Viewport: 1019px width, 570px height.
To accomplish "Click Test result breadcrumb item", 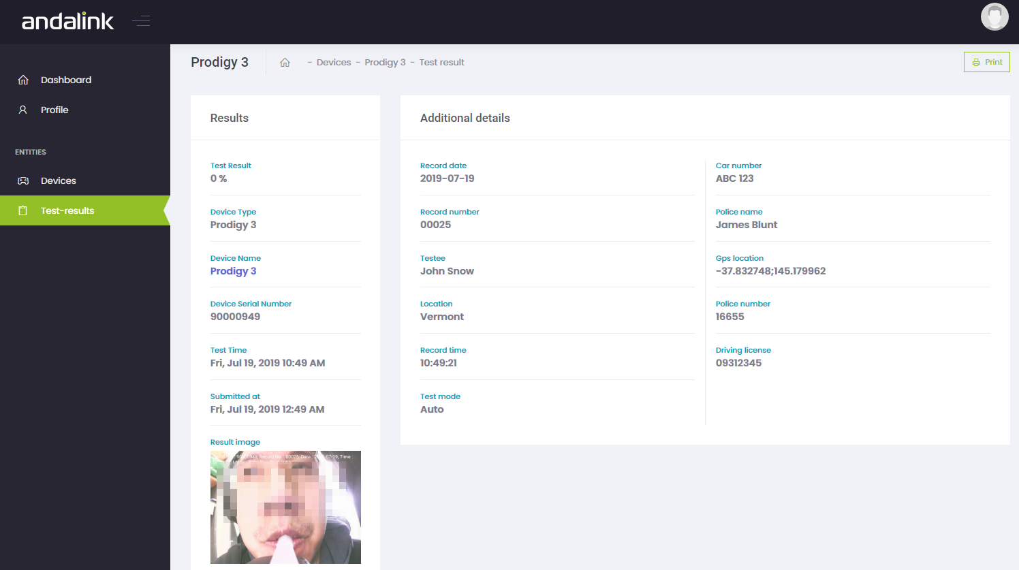I will 441,62.
